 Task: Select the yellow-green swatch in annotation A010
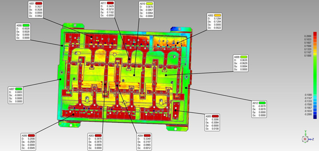pos(149,4)
